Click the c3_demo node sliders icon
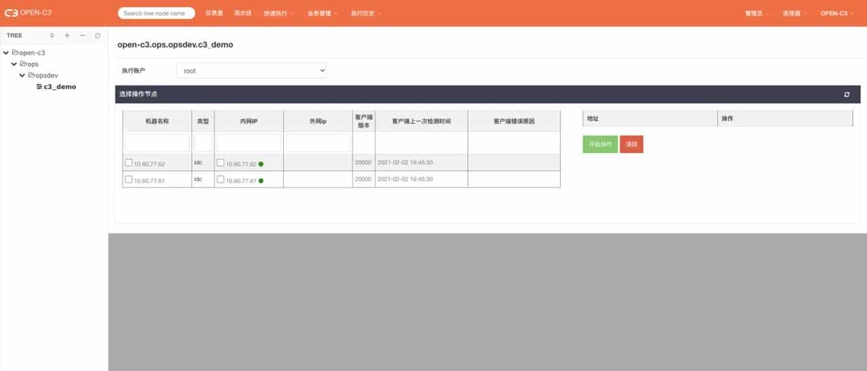Viewport: 867px width, 371px height. 39,87
